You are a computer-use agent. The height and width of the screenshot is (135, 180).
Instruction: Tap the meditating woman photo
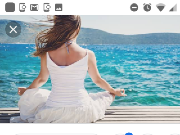90,69
